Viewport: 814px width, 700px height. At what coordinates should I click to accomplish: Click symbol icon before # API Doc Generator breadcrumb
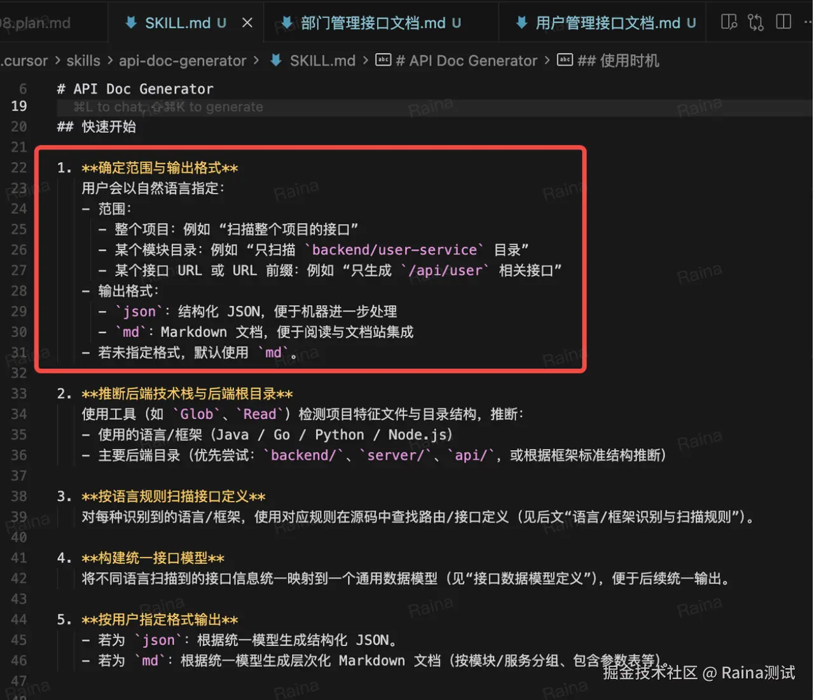coord(383,60)
